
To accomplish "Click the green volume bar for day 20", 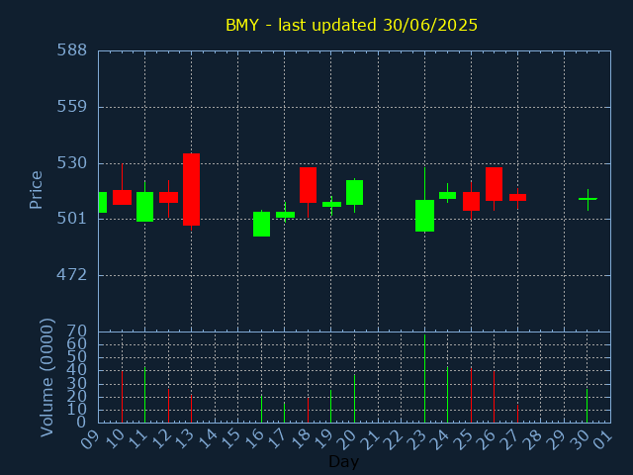I will [x=354, y=398].
